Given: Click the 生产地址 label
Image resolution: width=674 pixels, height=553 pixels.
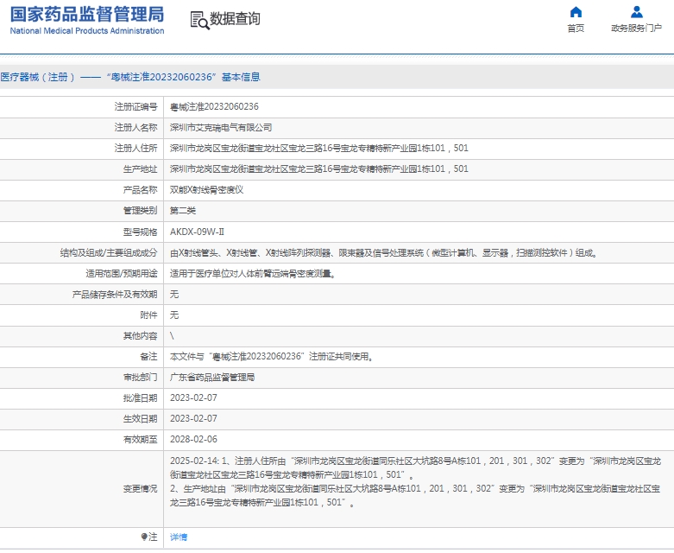Looking at the screenshot, I should (140, 168).
